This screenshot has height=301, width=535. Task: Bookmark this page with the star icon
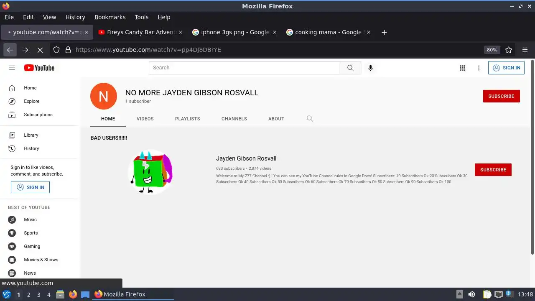tap(509, 50)
